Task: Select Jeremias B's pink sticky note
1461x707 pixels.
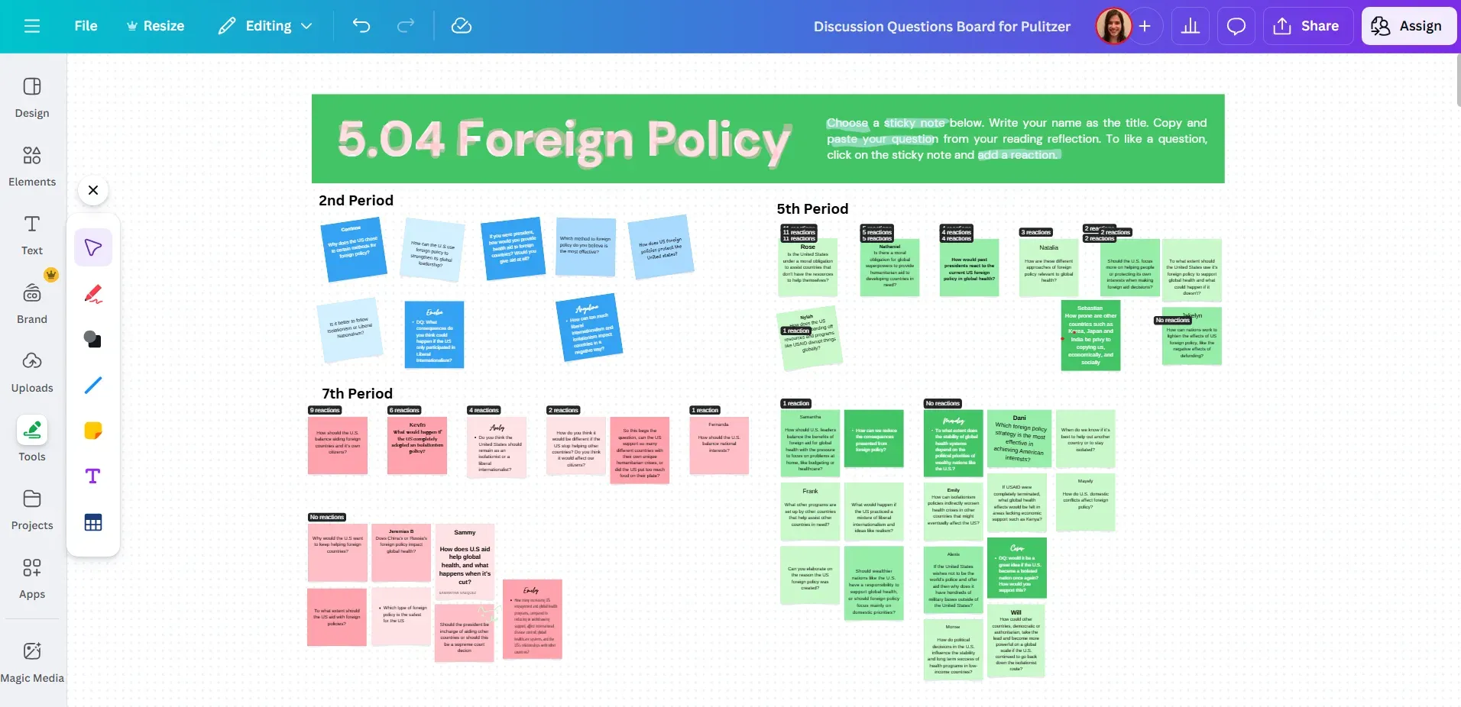Action: pos(401,553)
